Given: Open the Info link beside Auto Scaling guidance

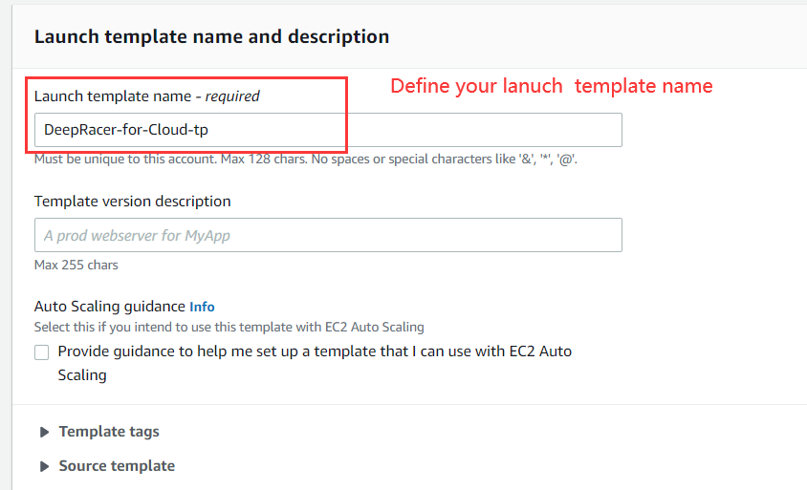Looking at the screenshot, I should point(202,307).
